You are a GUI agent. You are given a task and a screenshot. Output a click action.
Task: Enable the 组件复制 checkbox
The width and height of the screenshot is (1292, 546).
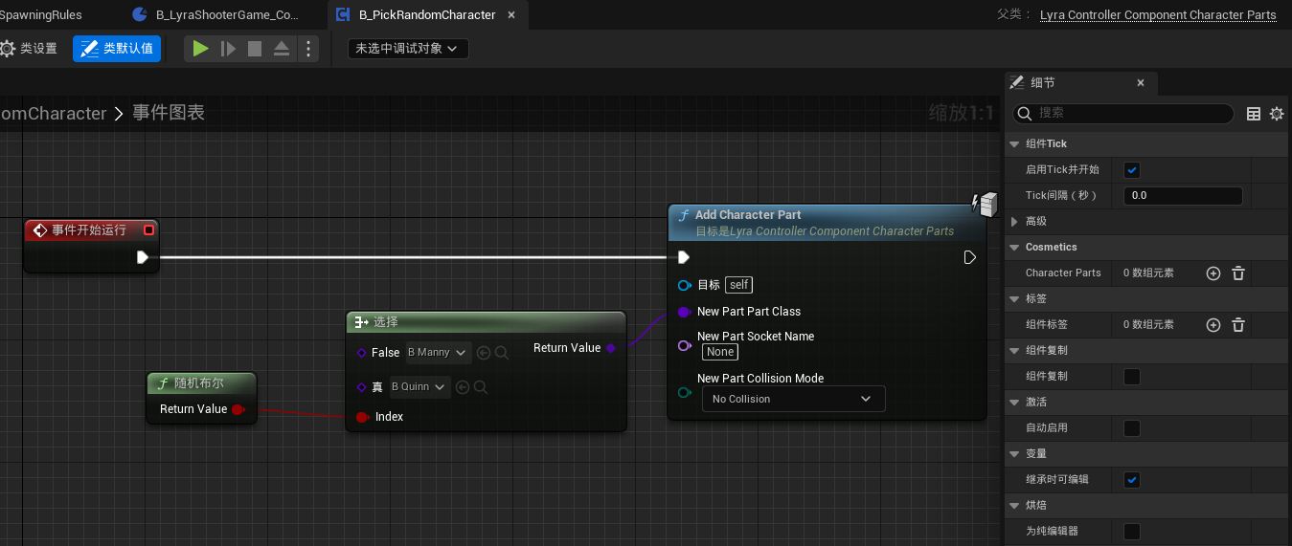pos(1132,377)
